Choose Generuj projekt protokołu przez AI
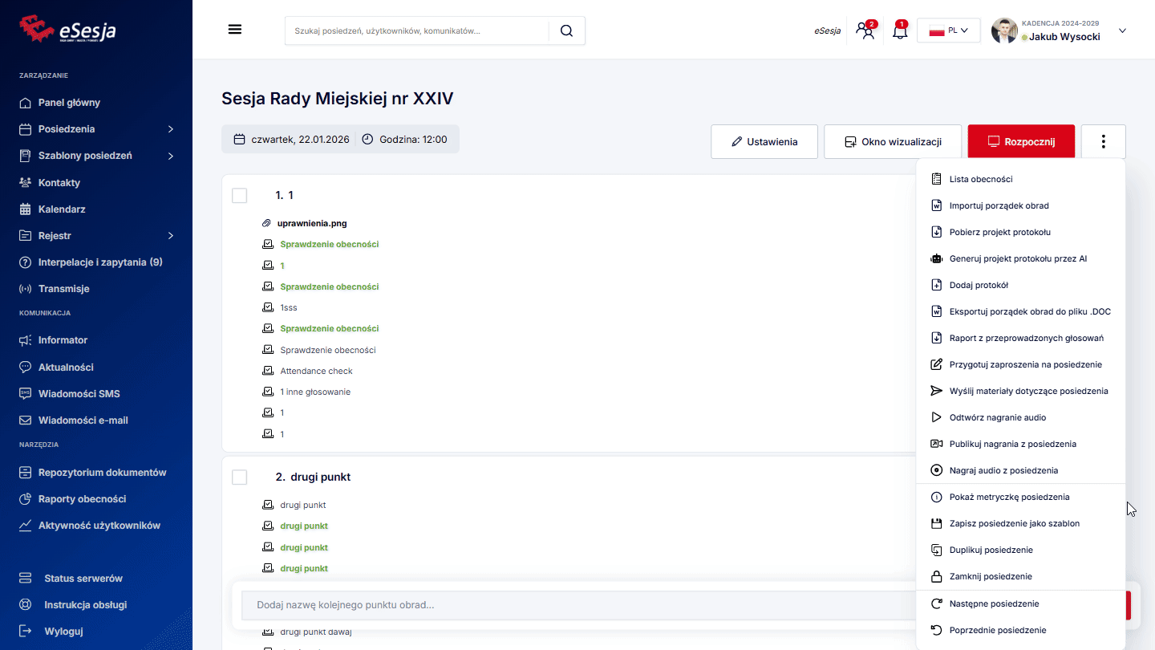The image size is (1155, 650). pos(1018,259)
